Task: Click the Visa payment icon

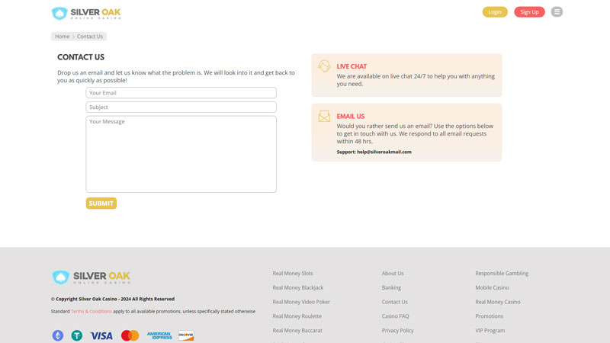Action: [101, 335]
